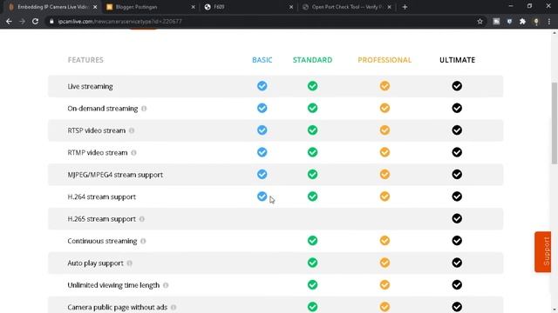Close the Open Port Check Tool tab
558x313 pixels.
[x=389, y=7]
